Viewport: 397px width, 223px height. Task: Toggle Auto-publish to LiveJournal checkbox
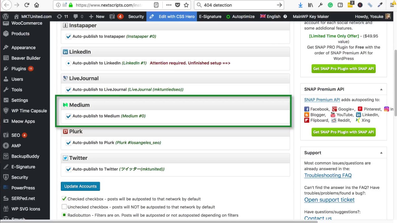coord(68,90)
